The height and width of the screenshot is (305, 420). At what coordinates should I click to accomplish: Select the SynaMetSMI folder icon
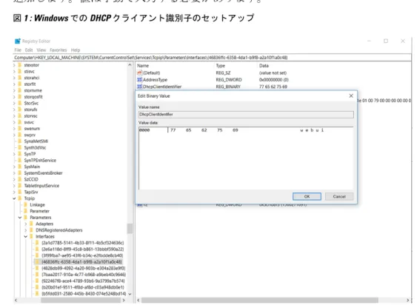[x=20, y=141]
